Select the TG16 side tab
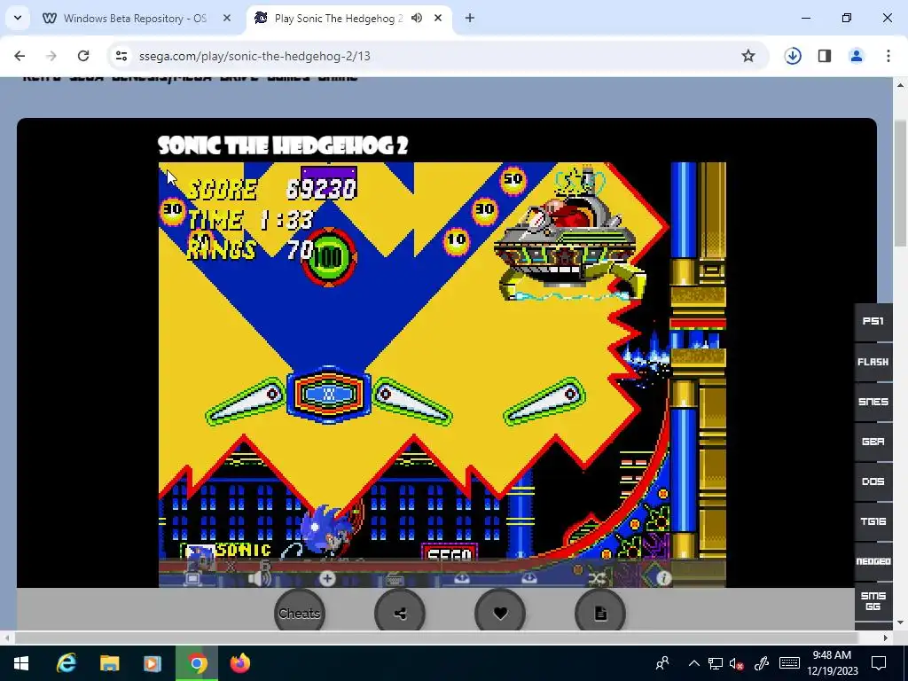This screenshot has width=908, height=681. [x=873, y=521]
